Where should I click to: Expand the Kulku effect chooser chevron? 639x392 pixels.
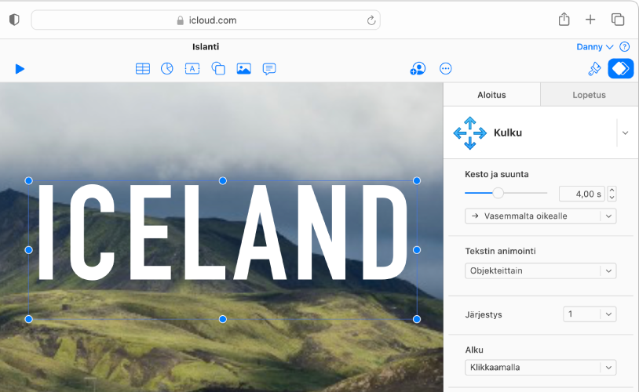point(625,133)
